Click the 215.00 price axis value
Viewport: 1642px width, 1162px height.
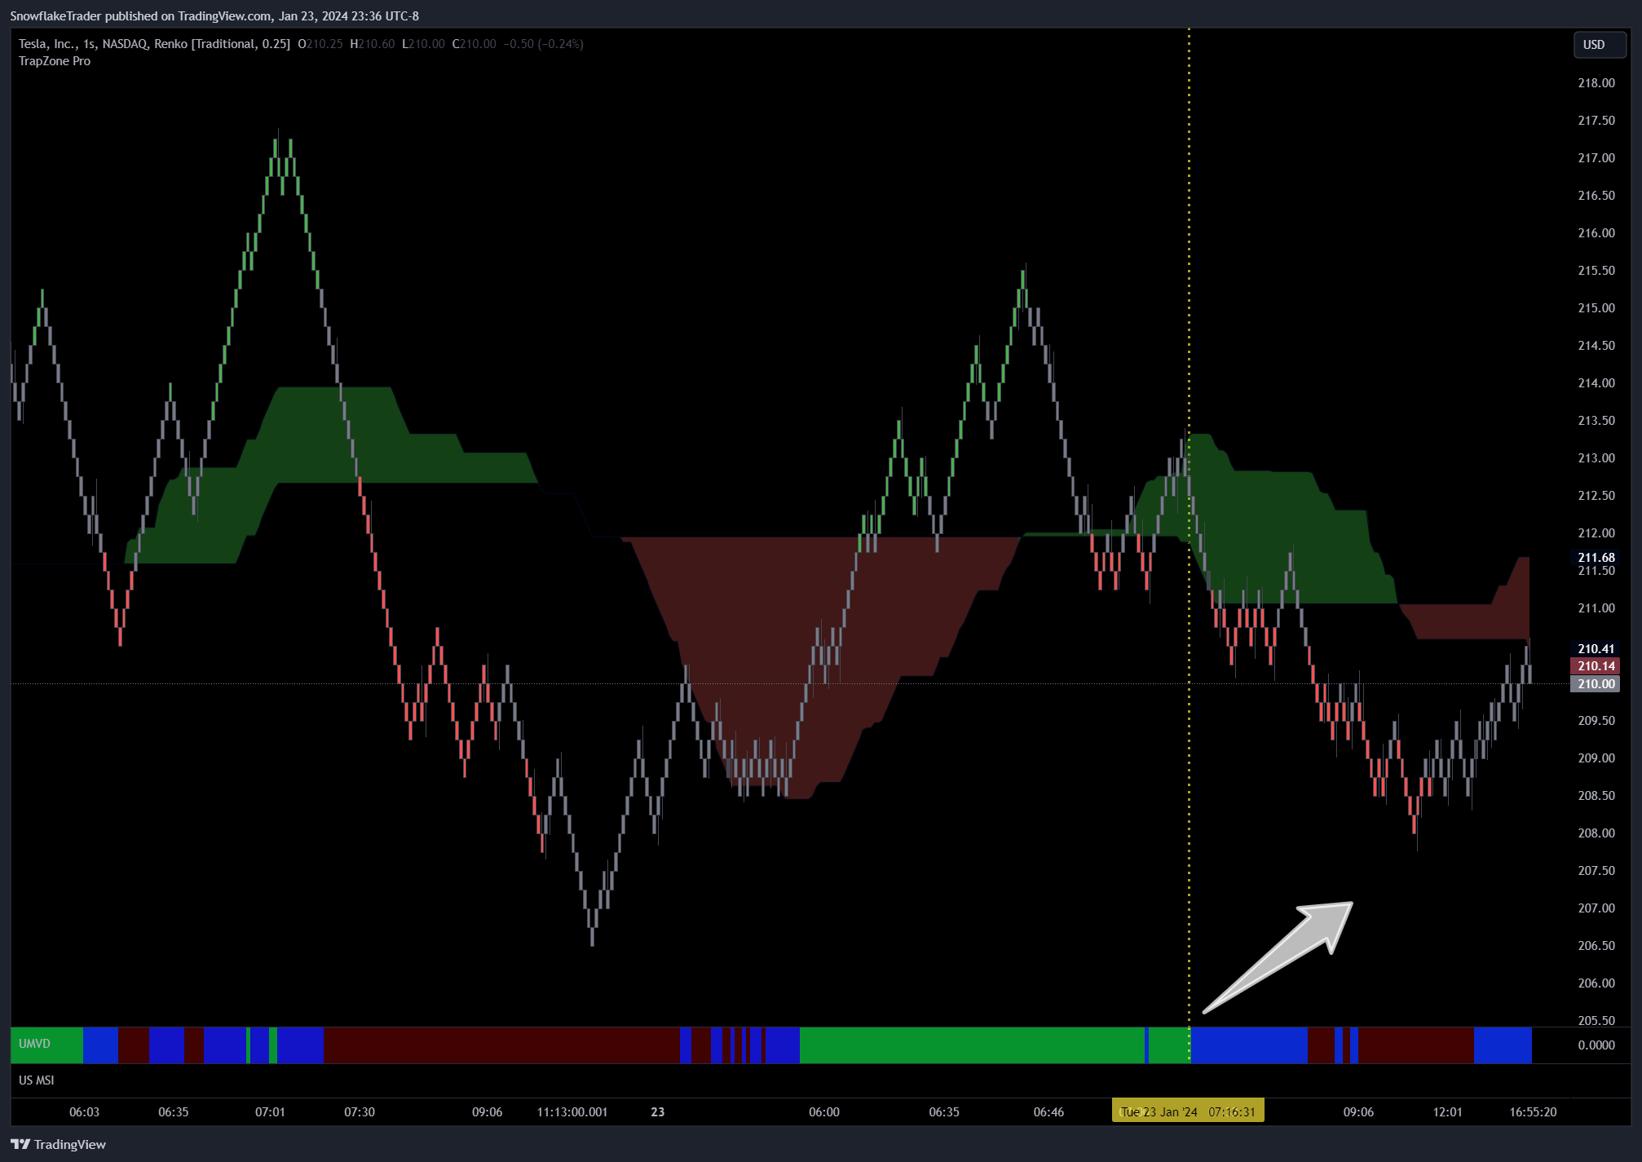pos(1596,308)
